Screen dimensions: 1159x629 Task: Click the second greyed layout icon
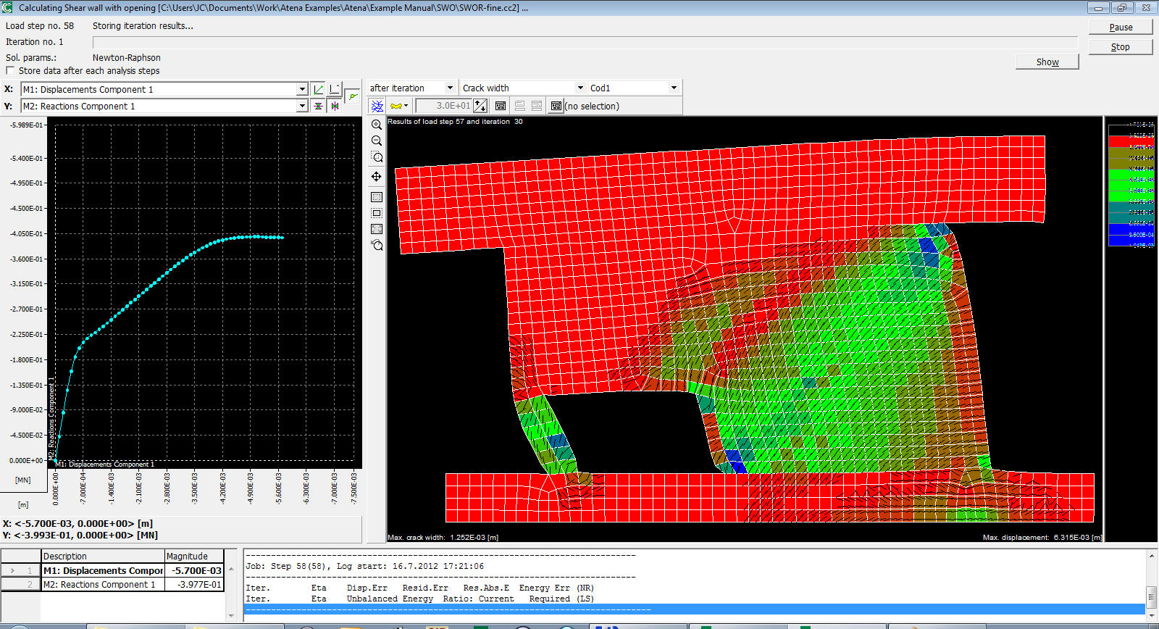(x=537, y=106)
